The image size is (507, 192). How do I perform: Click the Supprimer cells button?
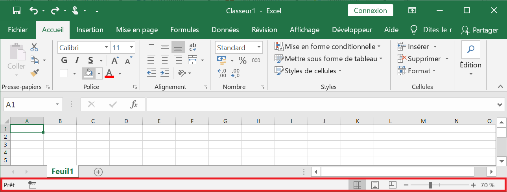(x=423, y=59)
